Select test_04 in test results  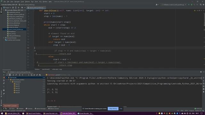[17, 88]
